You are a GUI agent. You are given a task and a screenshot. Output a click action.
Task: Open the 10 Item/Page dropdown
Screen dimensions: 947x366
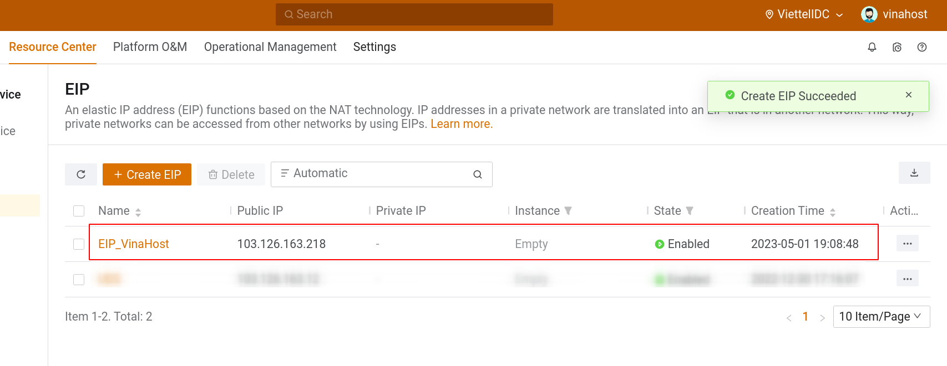coord(881,317)
